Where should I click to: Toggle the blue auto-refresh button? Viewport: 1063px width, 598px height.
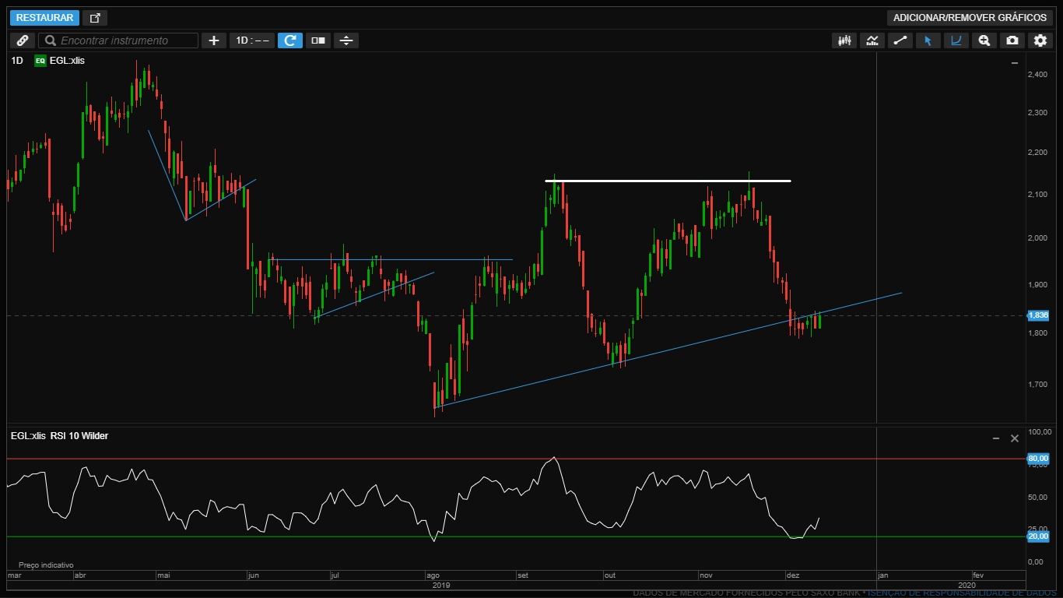tap(290, 40)
